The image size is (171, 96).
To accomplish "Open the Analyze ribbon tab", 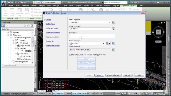I will point(42,6).
